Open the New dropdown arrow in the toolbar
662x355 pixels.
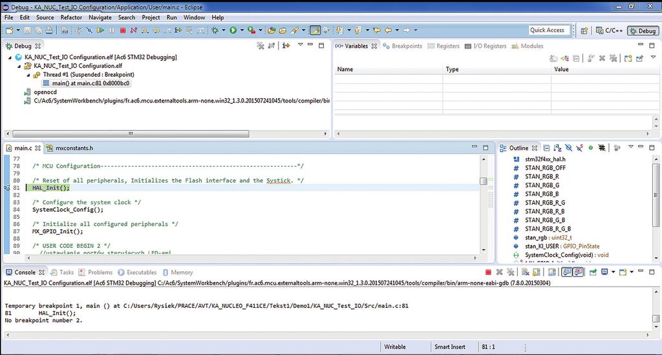[18, 30]
